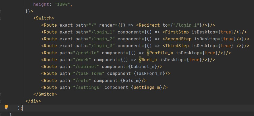Click the "/task_form" path string

click(x=89, y=73)
